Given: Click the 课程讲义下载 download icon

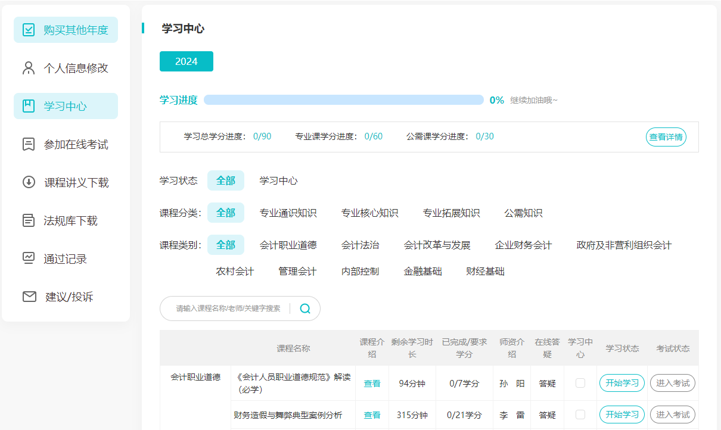Looking at the screenshot, I should pos(27,182).
